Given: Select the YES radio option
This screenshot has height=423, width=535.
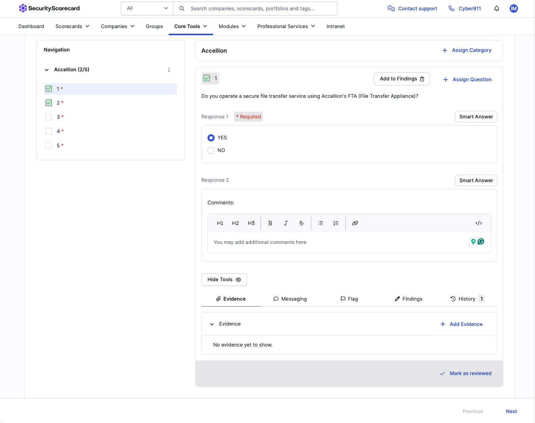Looking at the screenshot, I should 211,138.
